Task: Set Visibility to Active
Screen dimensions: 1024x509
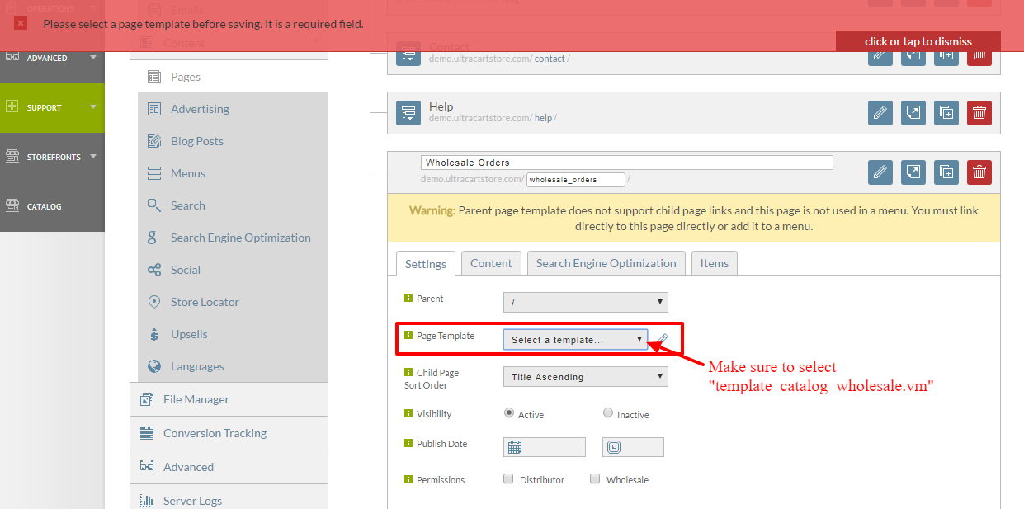Action: click(509, 413)
